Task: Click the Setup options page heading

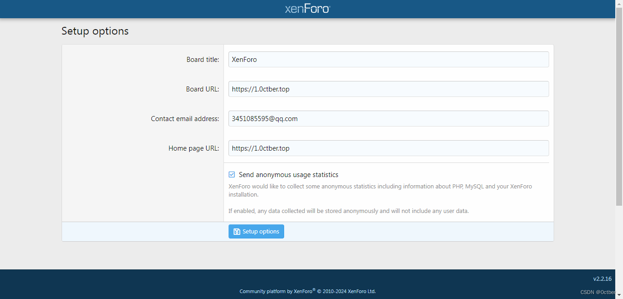Action: [x=95, y=31]
